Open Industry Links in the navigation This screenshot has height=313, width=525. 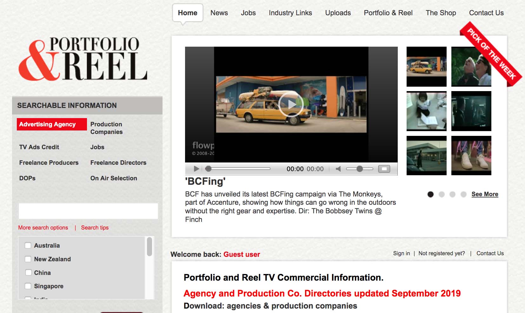pyautogui.click(x=290, y=13)
